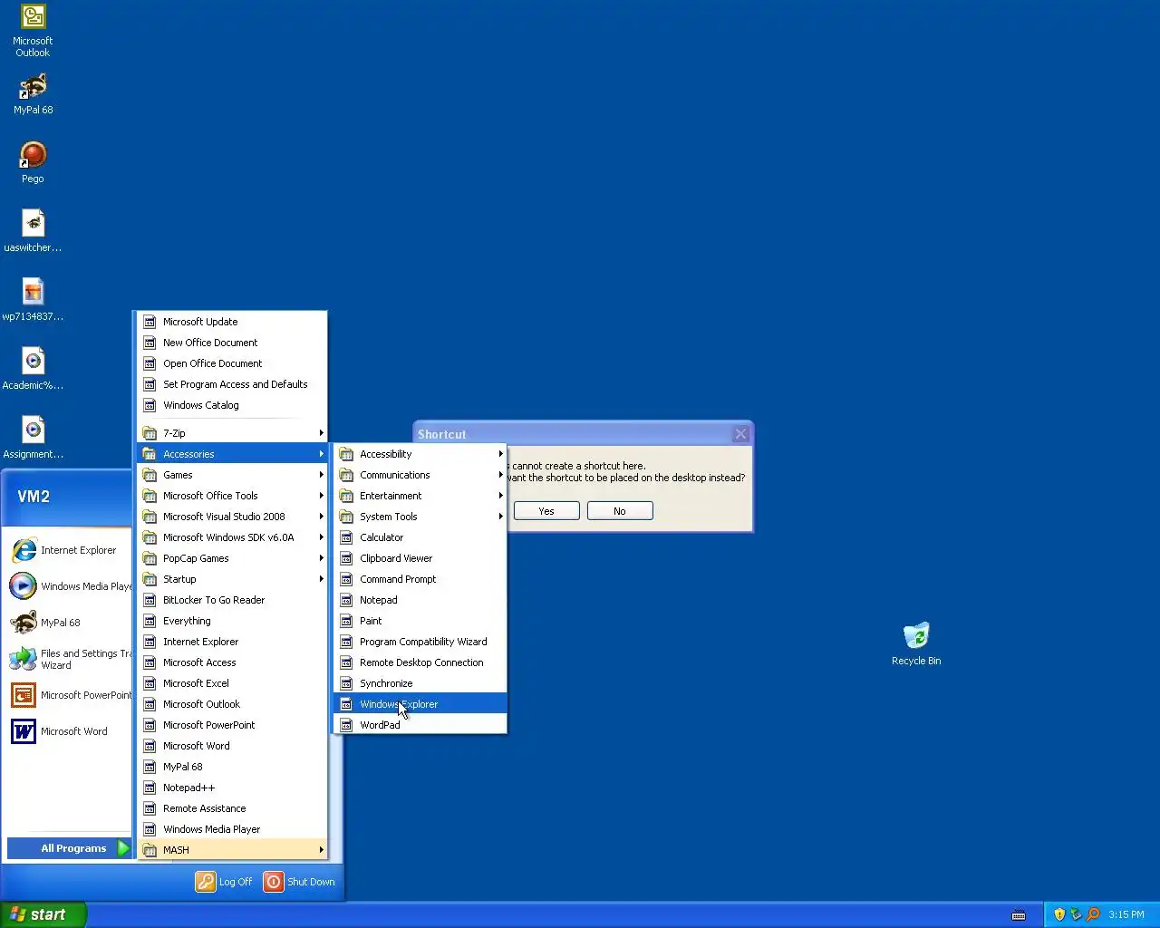This screenshot has width=1160, height=928.
Task: Open Remote Assistance entry
Action: coord(232,808)
